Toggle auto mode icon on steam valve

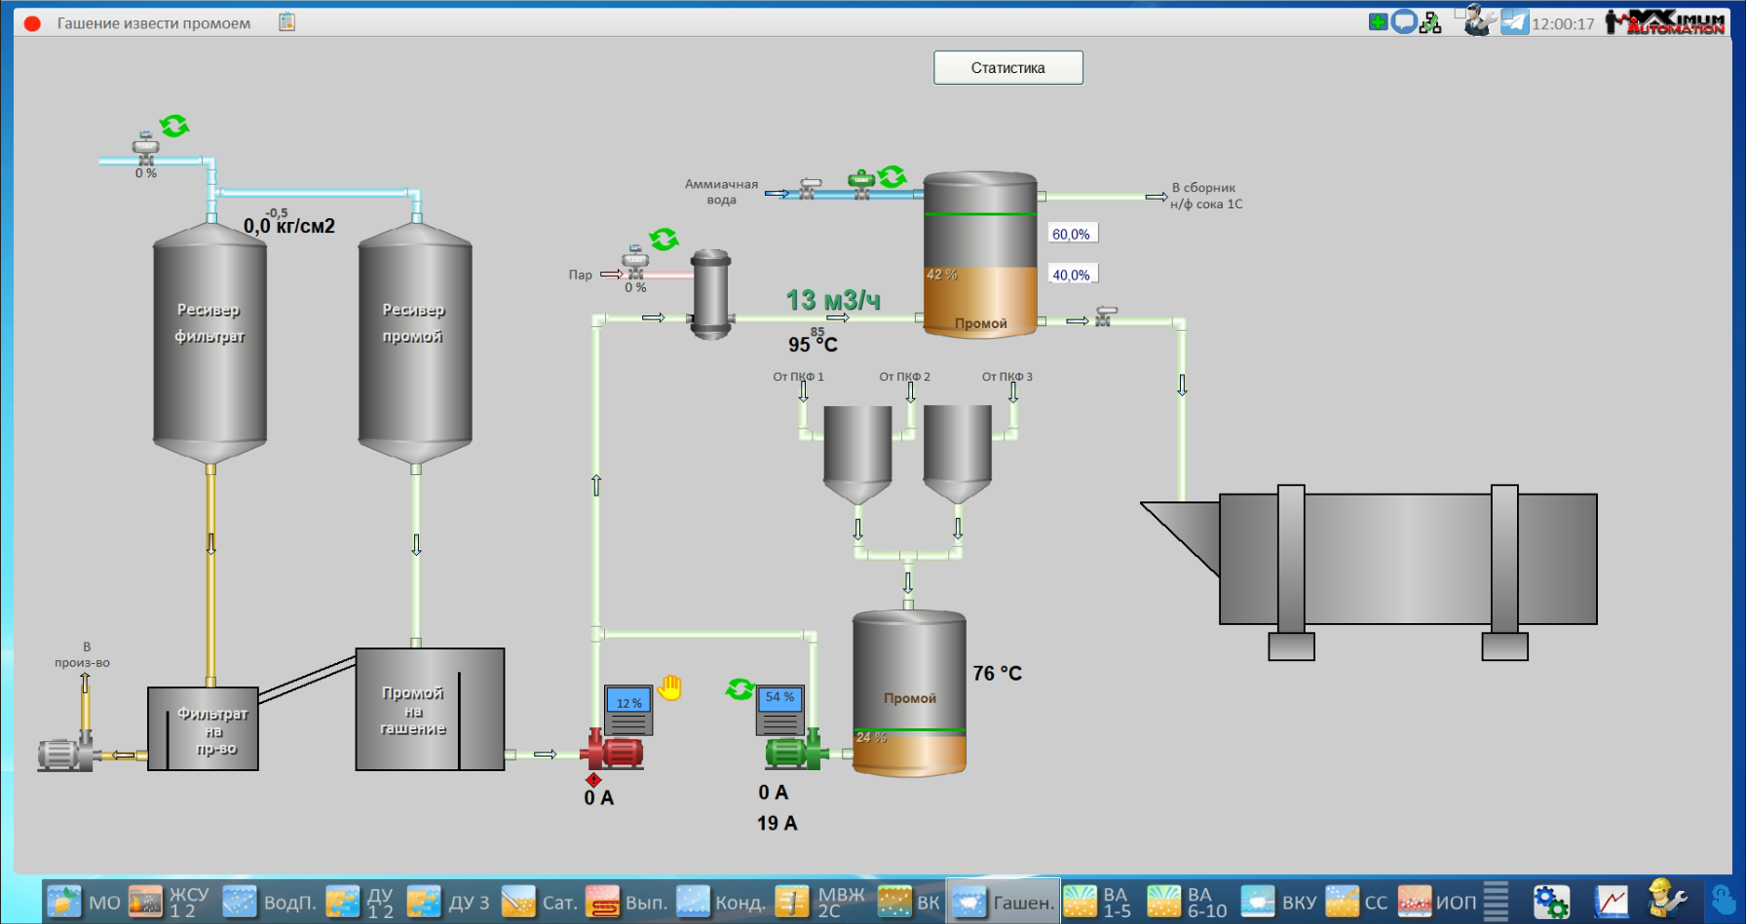(664, 239)
